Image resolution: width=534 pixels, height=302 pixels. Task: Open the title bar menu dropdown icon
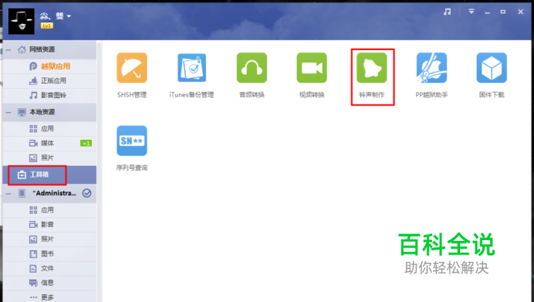(471, 12)
